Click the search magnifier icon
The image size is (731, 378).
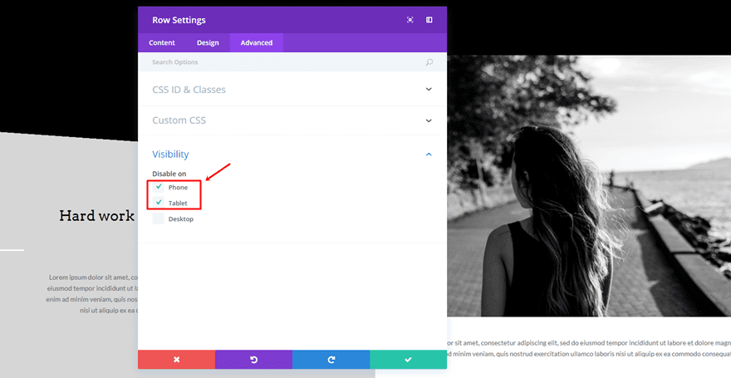429,62
